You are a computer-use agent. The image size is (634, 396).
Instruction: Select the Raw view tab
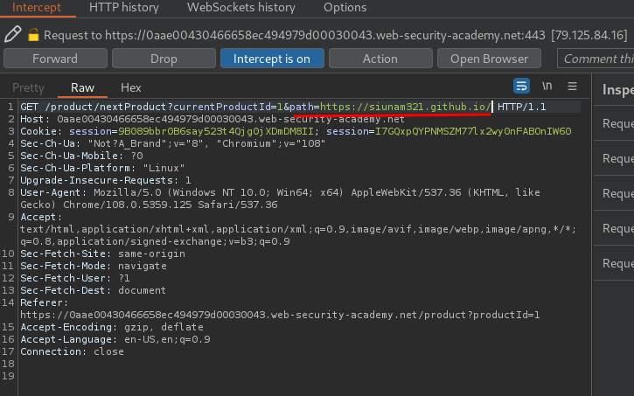[82, 87]
